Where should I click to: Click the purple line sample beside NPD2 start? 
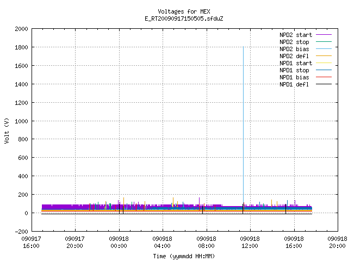pyautogui.click(x=324, y=35)
